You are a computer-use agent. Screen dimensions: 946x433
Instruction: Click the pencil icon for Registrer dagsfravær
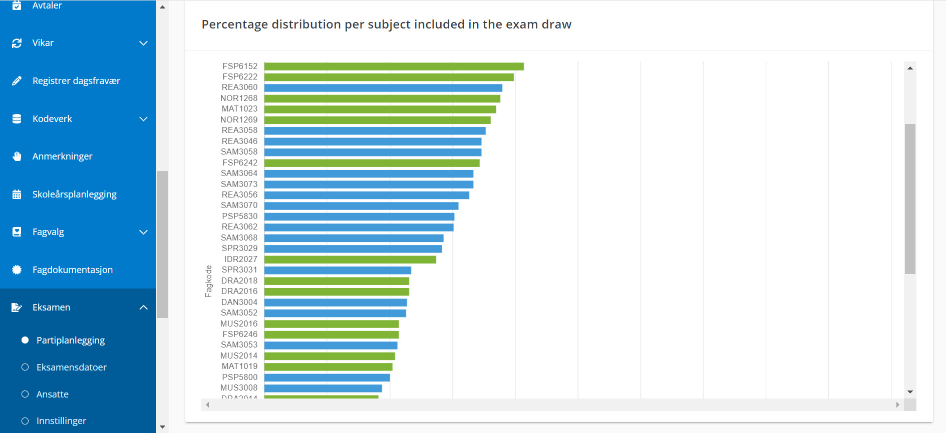tap(17, 81)
